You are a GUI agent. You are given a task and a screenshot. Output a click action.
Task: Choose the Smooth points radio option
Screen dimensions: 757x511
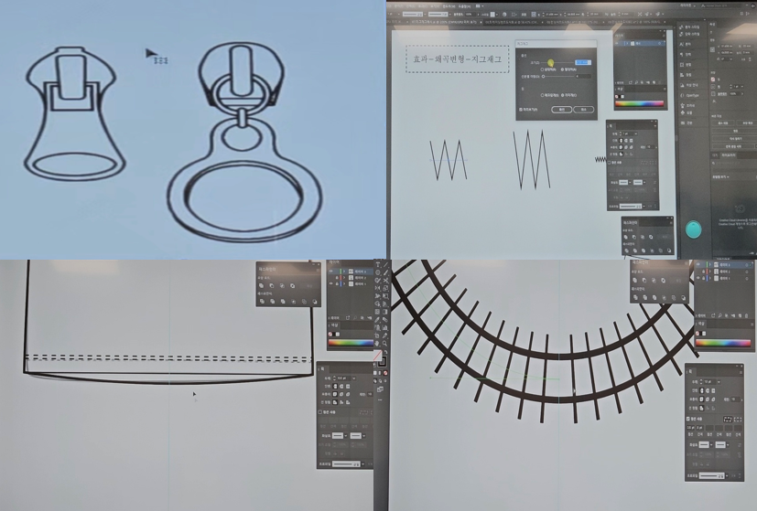tap(543, 94)
